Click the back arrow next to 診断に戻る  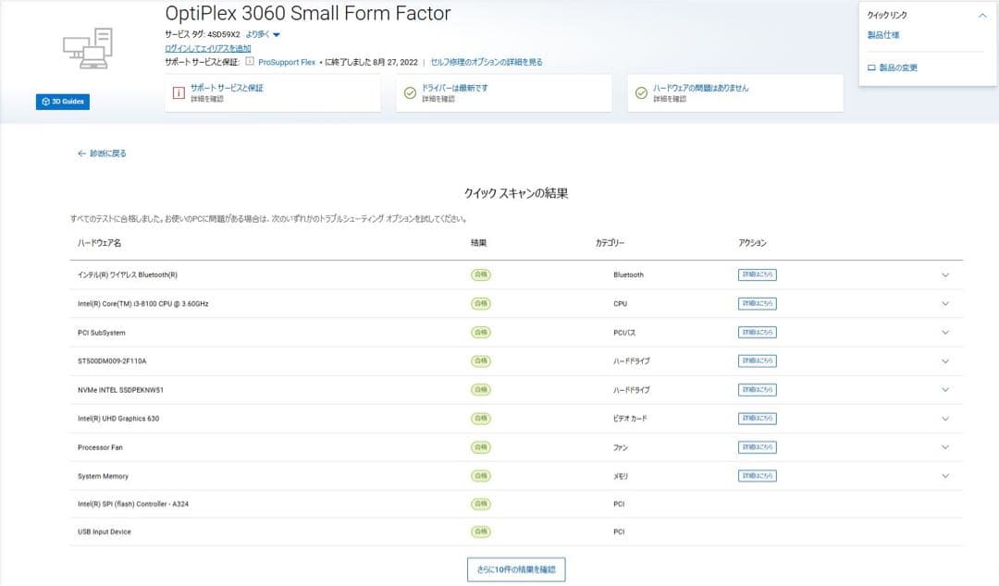pos(81,153)
